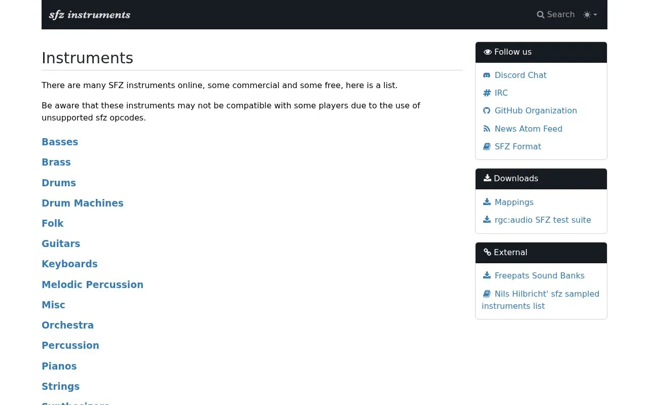This screenshot has height=405, width=649.
Task: Click the sfz instruments logo
Action: [90, 15]
